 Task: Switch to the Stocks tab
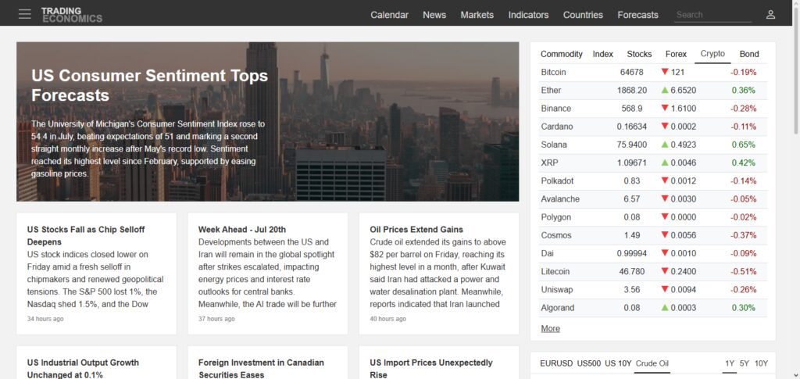pyautogui.click(x=639, y=54)
